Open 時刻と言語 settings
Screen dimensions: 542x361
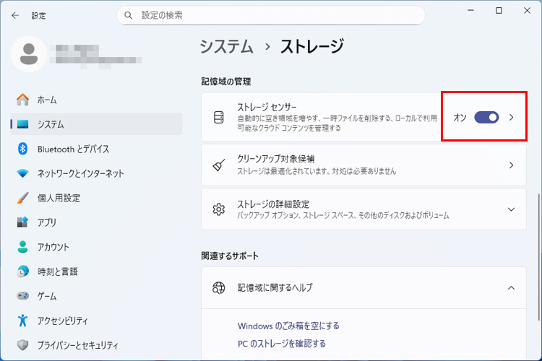click(x=57, y=271)
